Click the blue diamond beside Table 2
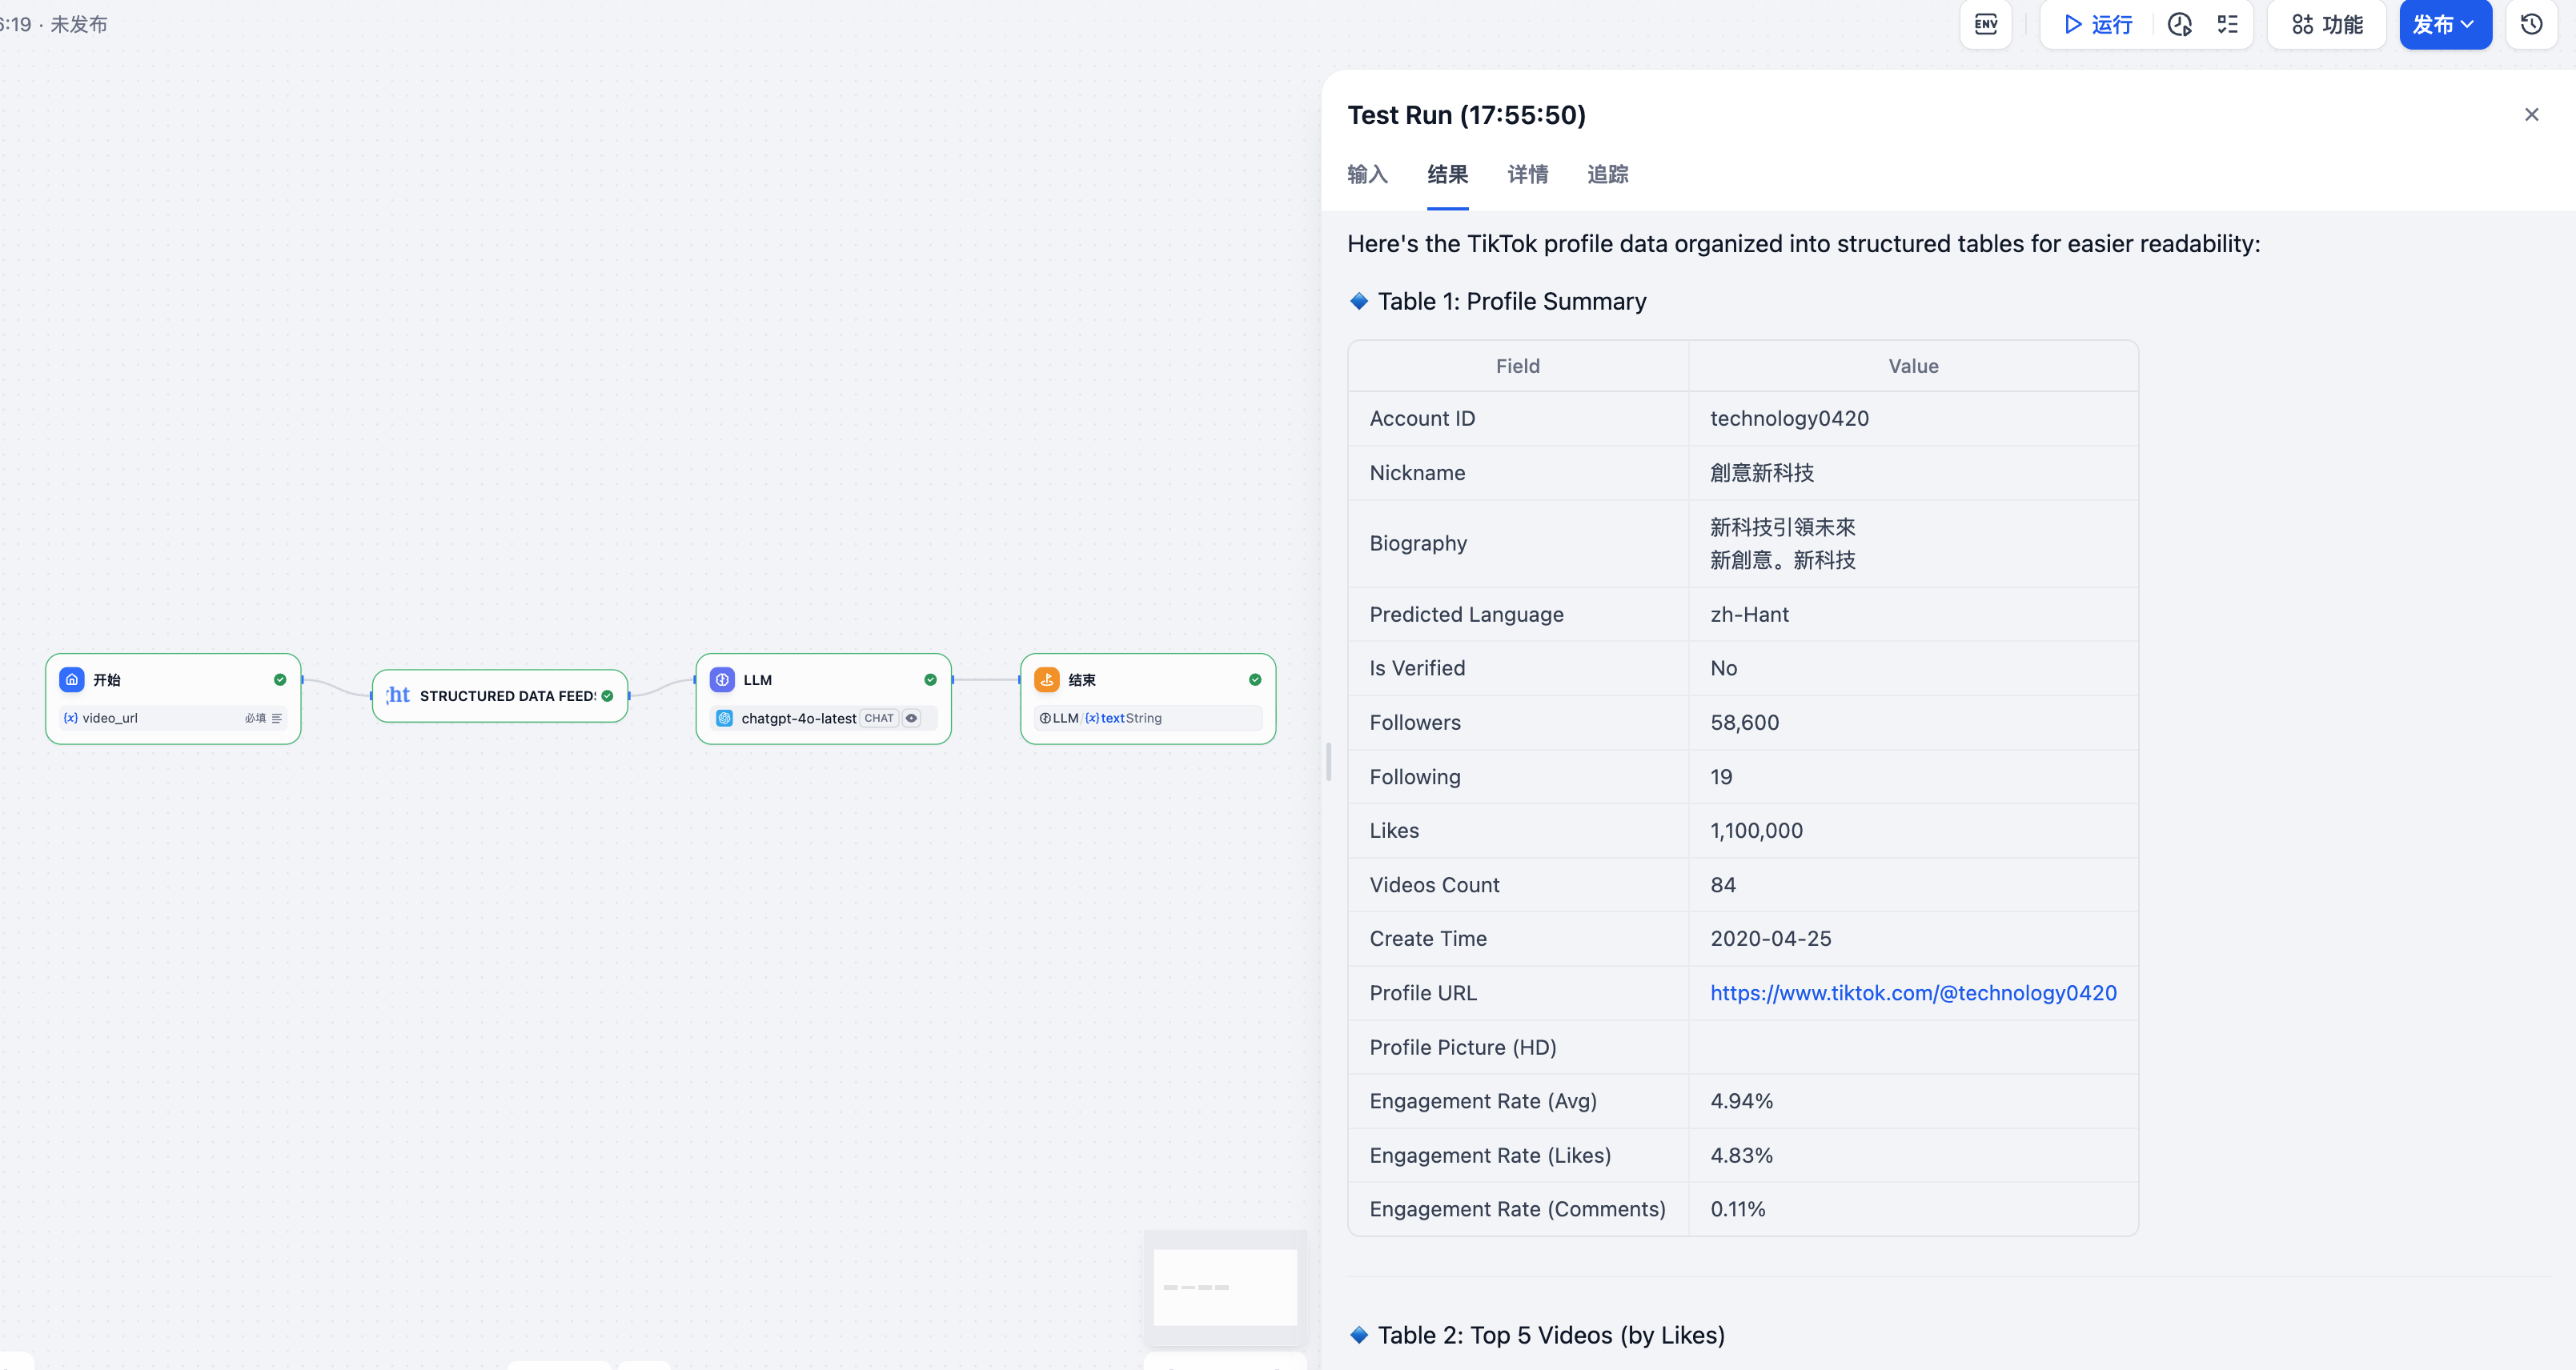 point(1358,1335)
